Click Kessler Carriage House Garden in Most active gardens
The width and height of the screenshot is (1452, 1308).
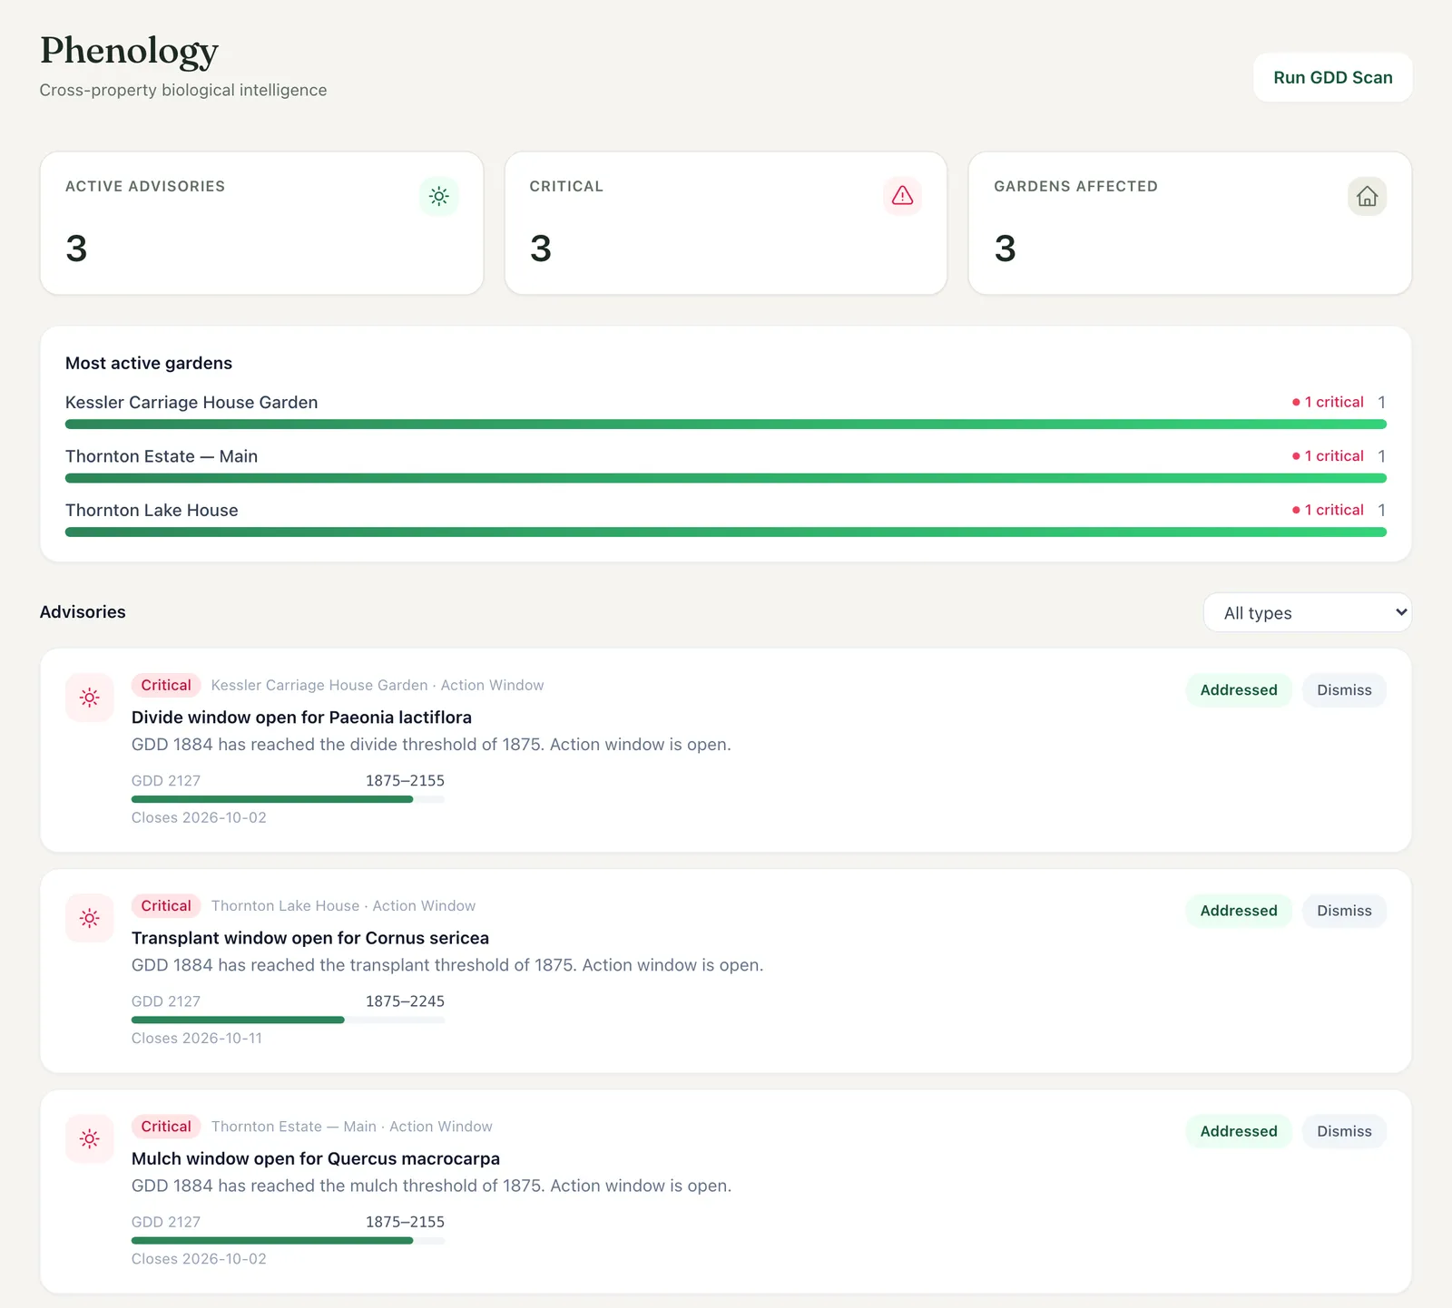[191, 403]
